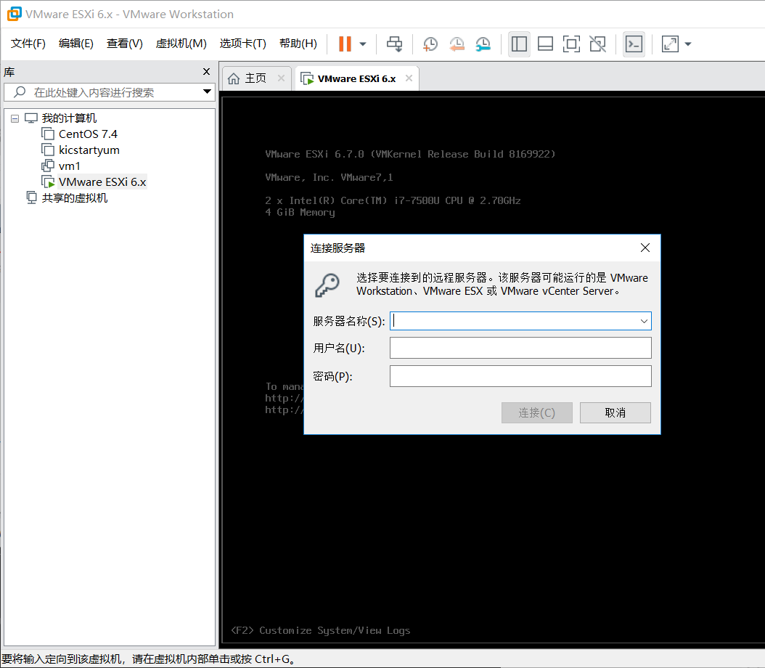Click the console view toolbar icon
765x668 pixels.
pyautogui.click(x=634, y=44)
